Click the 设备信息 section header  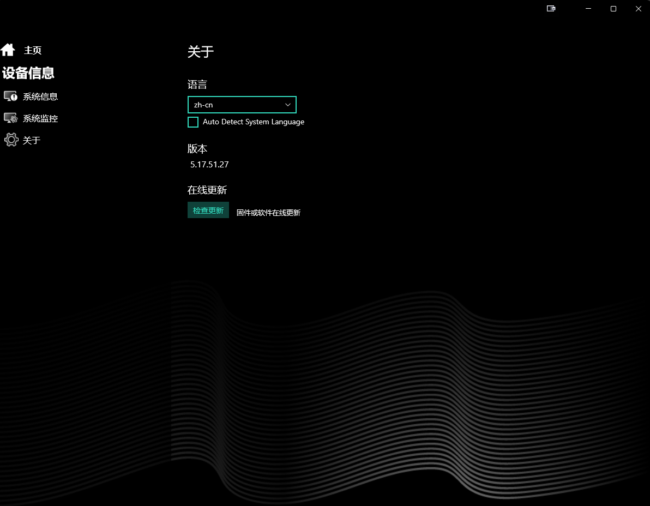pyautogui.click(x=27, y=73)
